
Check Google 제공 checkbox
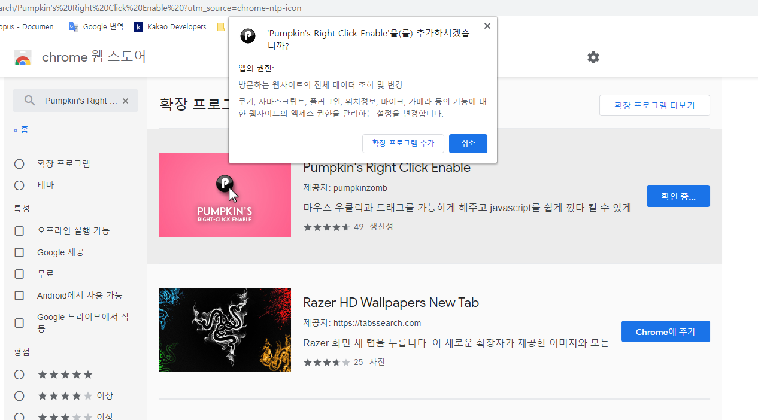click(x=19, y=252)
